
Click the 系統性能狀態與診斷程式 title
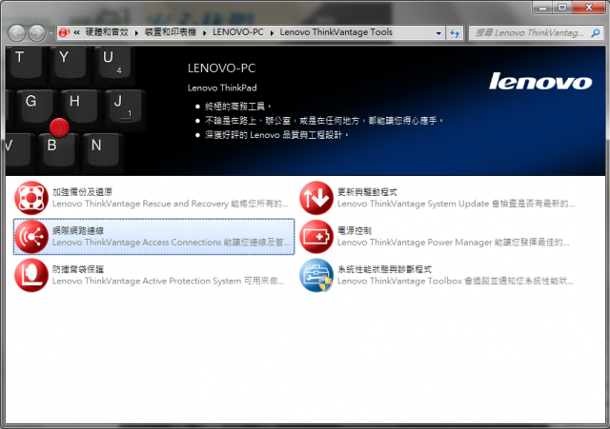click(x=384, y=269)
